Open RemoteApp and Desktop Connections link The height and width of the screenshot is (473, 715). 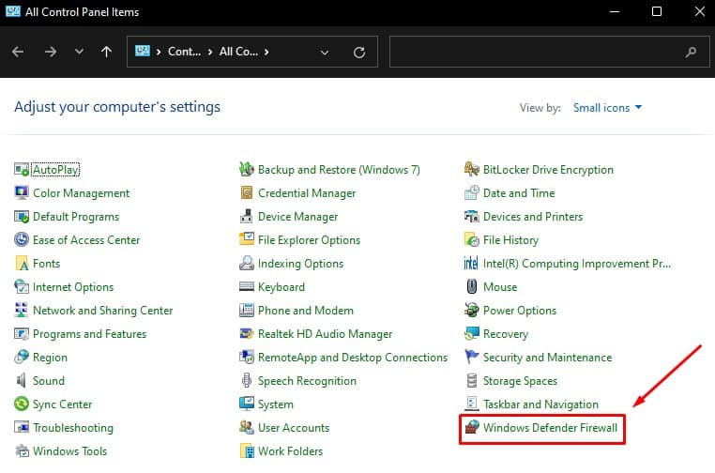point(353,358)
